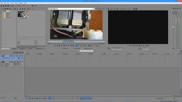Stop timeline from the bottom transport bar
Viewport: 182px width, 102px height.
pos(37,98)
